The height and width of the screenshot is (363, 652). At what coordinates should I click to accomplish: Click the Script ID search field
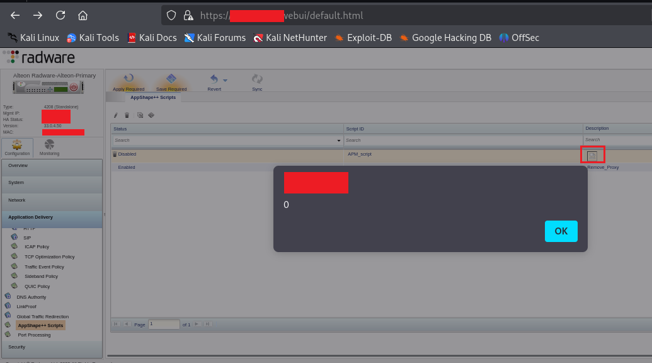click(463, 140)
